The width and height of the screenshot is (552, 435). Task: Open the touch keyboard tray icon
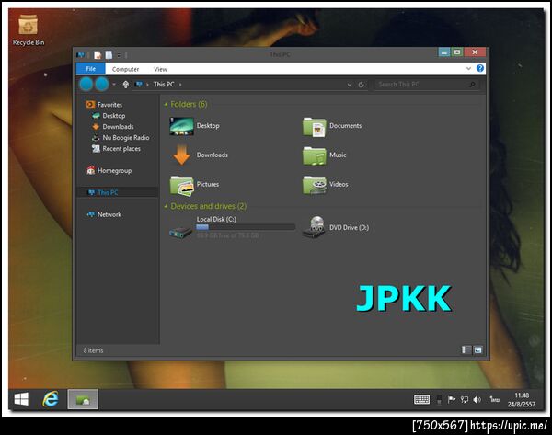coord(421,399)
